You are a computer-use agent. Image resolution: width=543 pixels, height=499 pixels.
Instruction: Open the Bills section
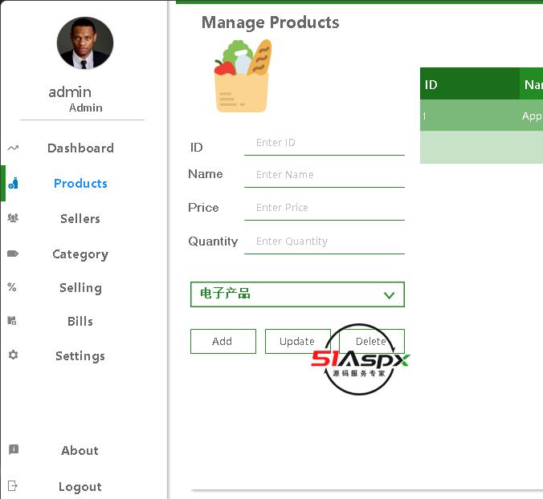(80, 321)
